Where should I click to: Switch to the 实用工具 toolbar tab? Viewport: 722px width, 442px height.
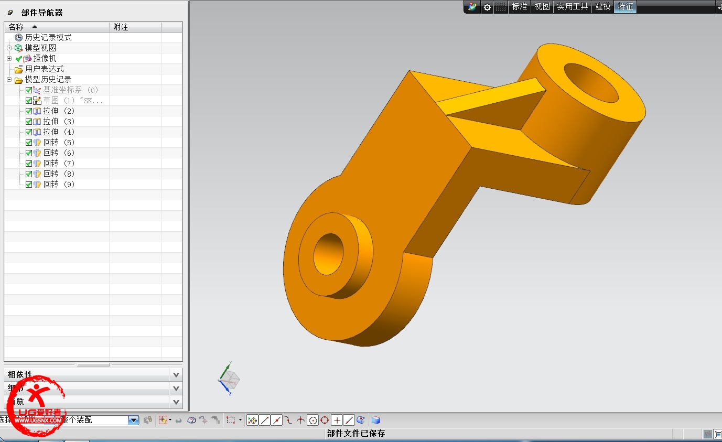(573, 7)
